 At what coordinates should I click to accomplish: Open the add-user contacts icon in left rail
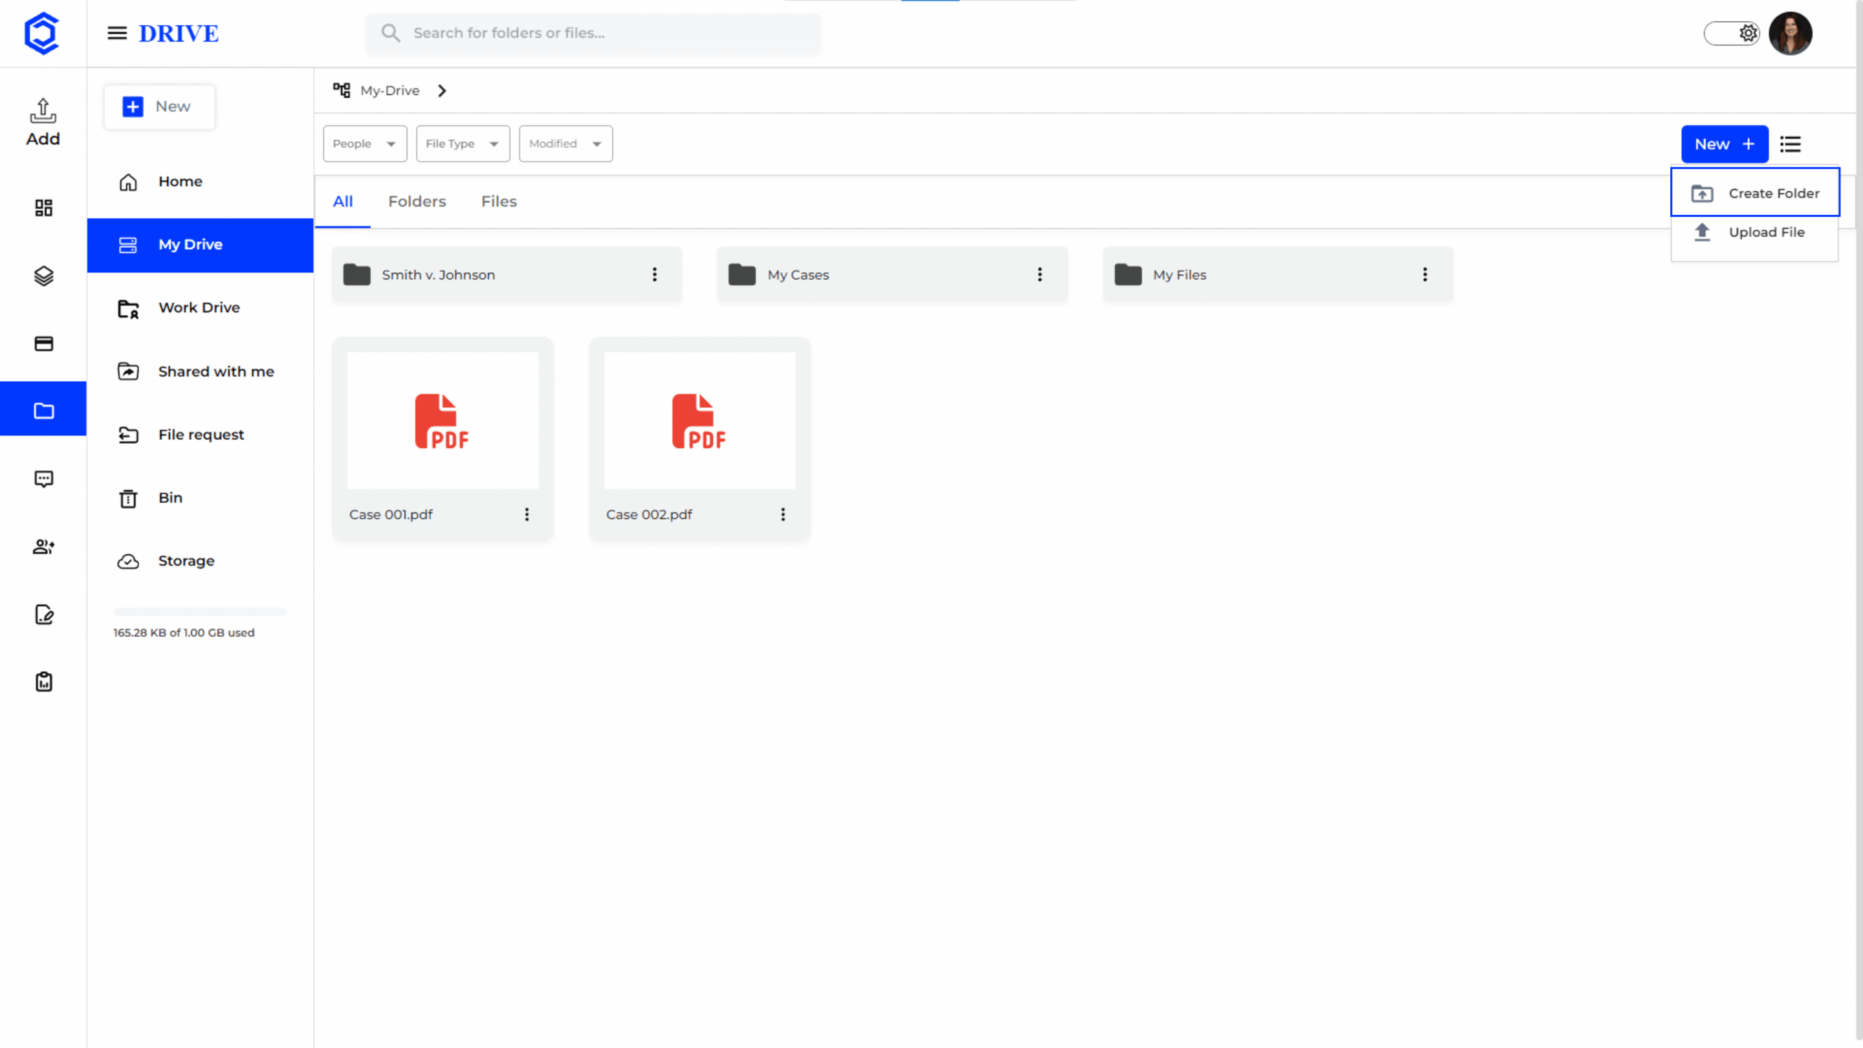43,547
